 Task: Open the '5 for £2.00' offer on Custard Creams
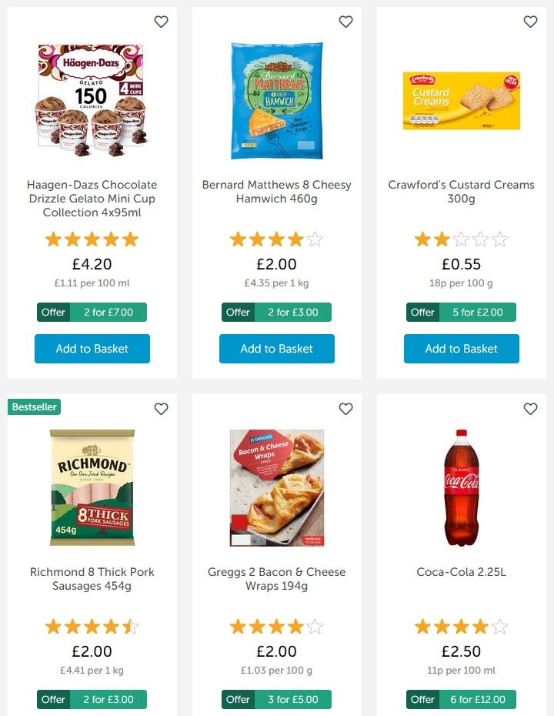(462, 312)
